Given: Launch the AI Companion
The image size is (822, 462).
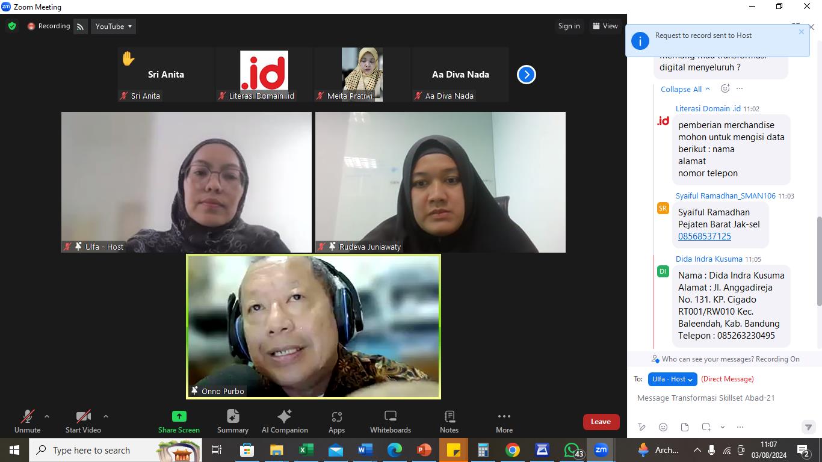Looking at the screenshot, I should (x=285, y=421).
